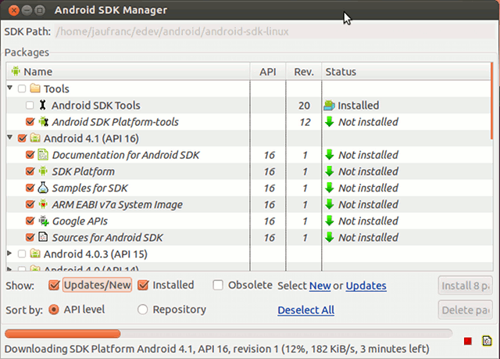
Task: Click the Android SDK Platform-tools icon
Action: pyautogui.click(x=43, y=121)
